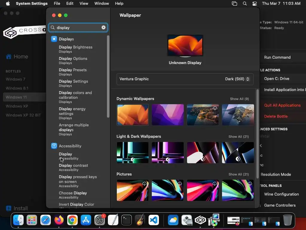Image resolution: width=306 pixels, height=230 pixels.
Task: Choose the teal-green grid Light & Dark wallpaper
Action: (133, 152)
